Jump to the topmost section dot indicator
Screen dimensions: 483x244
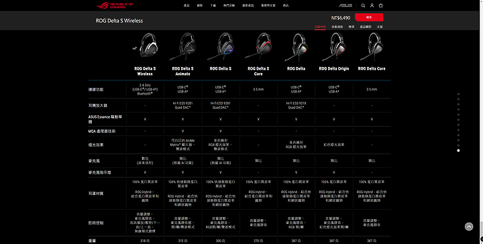tap(458, 94)
